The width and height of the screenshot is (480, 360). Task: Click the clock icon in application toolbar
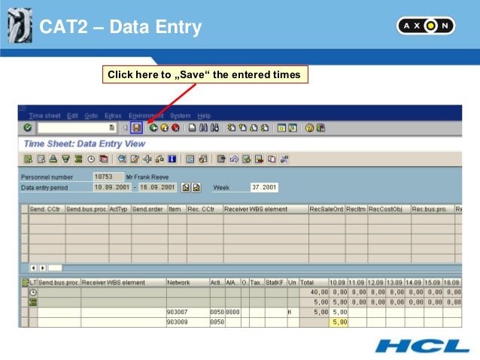pos(91,159)
